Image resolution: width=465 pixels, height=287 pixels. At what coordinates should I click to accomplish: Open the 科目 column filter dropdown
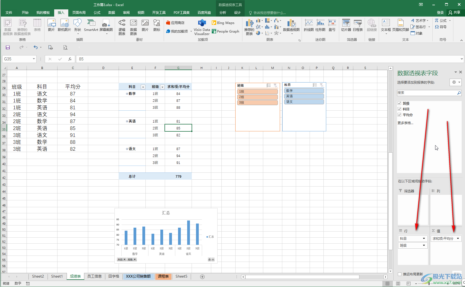click(143, 87)
